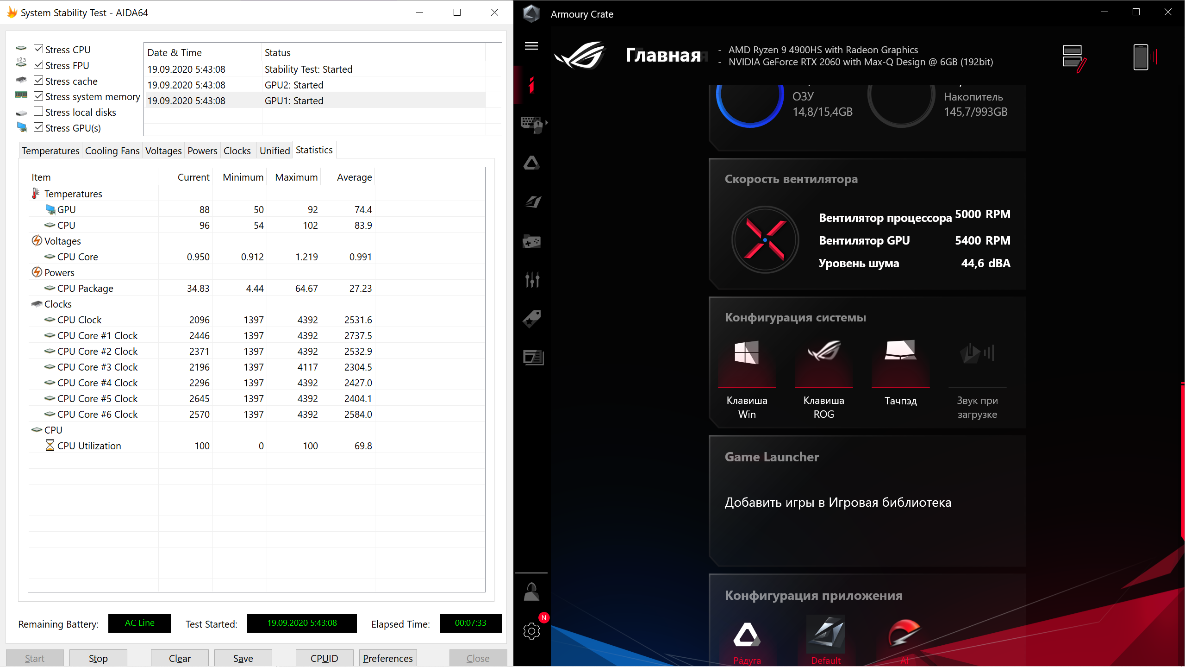Select the 'Stability Test: Started' log entry

pos(316,69)
